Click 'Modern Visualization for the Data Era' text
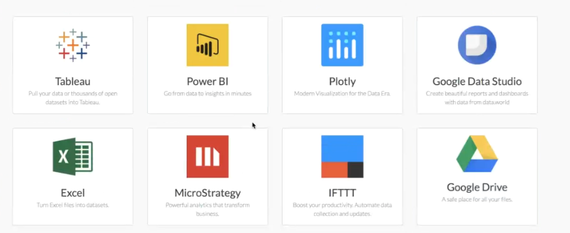 point(342,94)
